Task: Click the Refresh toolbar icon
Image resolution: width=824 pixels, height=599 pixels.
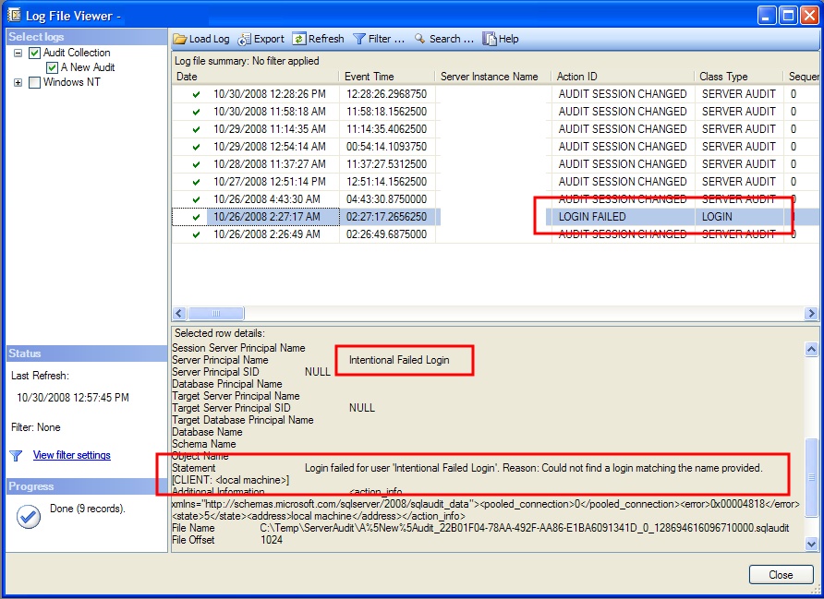Action: tap(299, 39)
